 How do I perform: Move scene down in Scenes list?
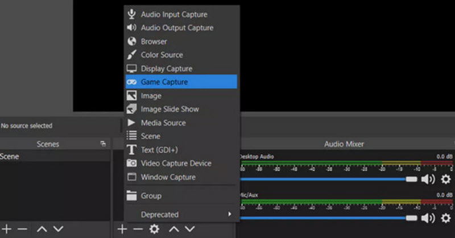(x=59, y=229)
